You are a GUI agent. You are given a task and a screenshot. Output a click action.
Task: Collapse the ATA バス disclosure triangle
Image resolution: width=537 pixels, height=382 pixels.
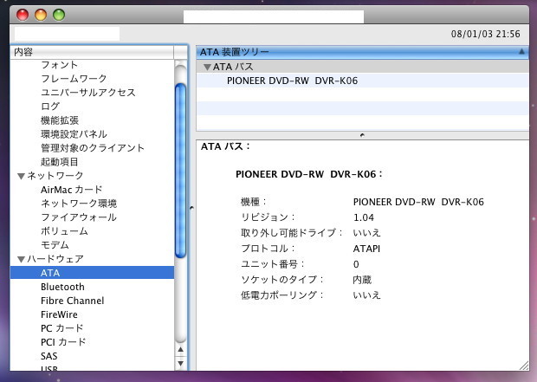pos(207,67)
